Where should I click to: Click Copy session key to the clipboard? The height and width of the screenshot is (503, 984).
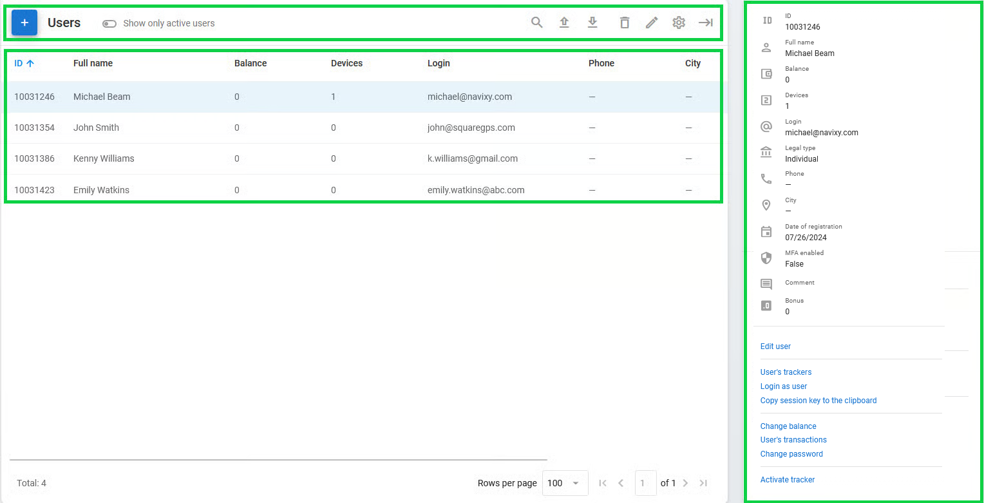click(818, 400)
